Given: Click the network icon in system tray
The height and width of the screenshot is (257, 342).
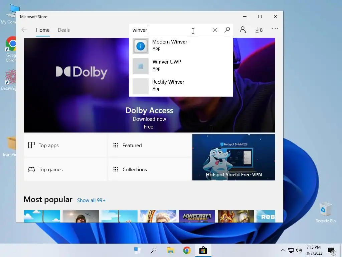Looking at the screenshot, I should tap(291, 250).
